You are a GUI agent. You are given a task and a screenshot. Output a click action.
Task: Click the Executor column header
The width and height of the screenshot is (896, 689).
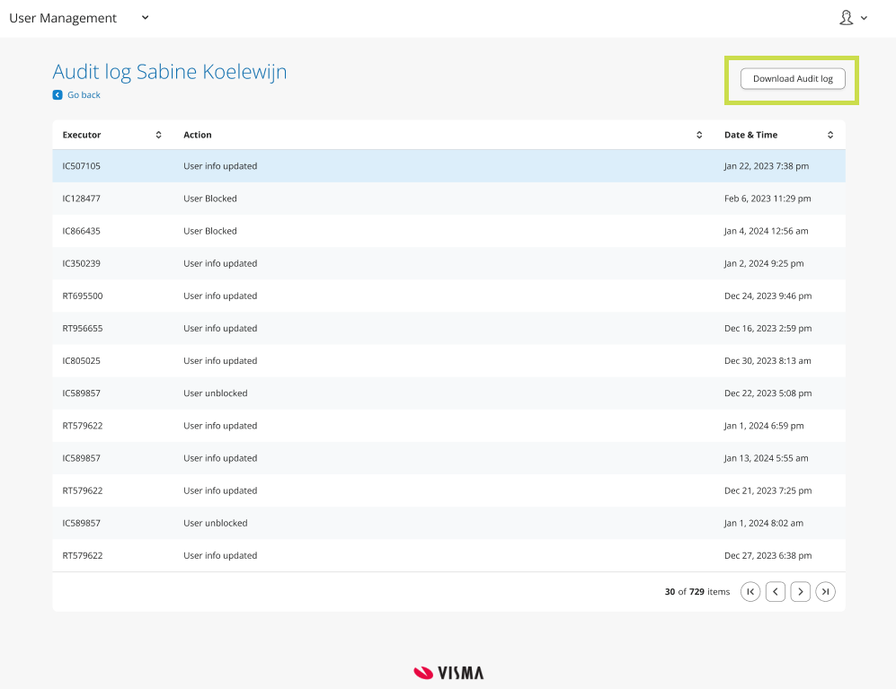pyautogui.click(x=81, y=135)
